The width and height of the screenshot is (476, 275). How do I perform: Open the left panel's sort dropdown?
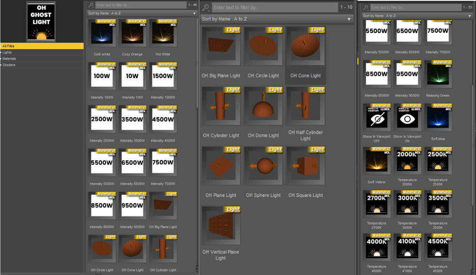coord(142,13)
